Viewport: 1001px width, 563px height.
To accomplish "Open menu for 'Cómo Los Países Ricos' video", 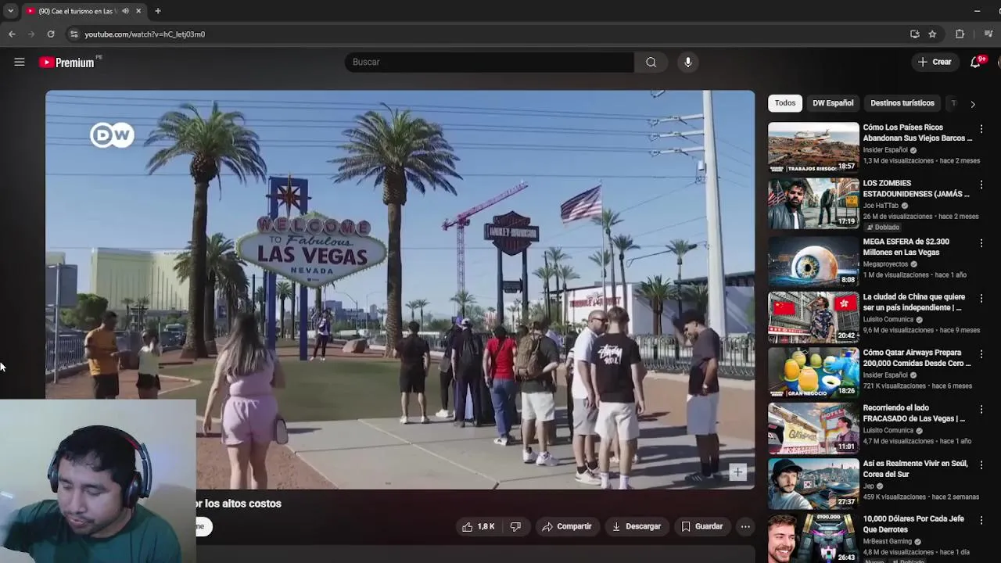I will point(981,129).
